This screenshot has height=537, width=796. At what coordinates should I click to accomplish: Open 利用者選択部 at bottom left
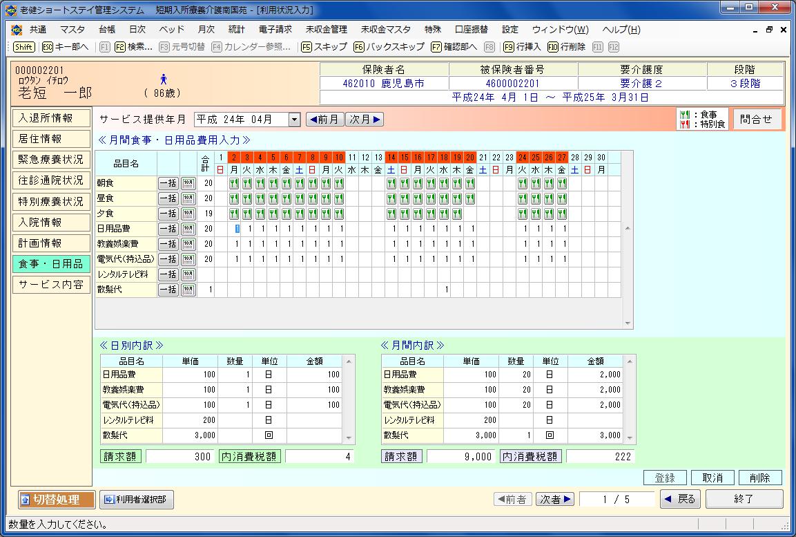pos(136,499)
